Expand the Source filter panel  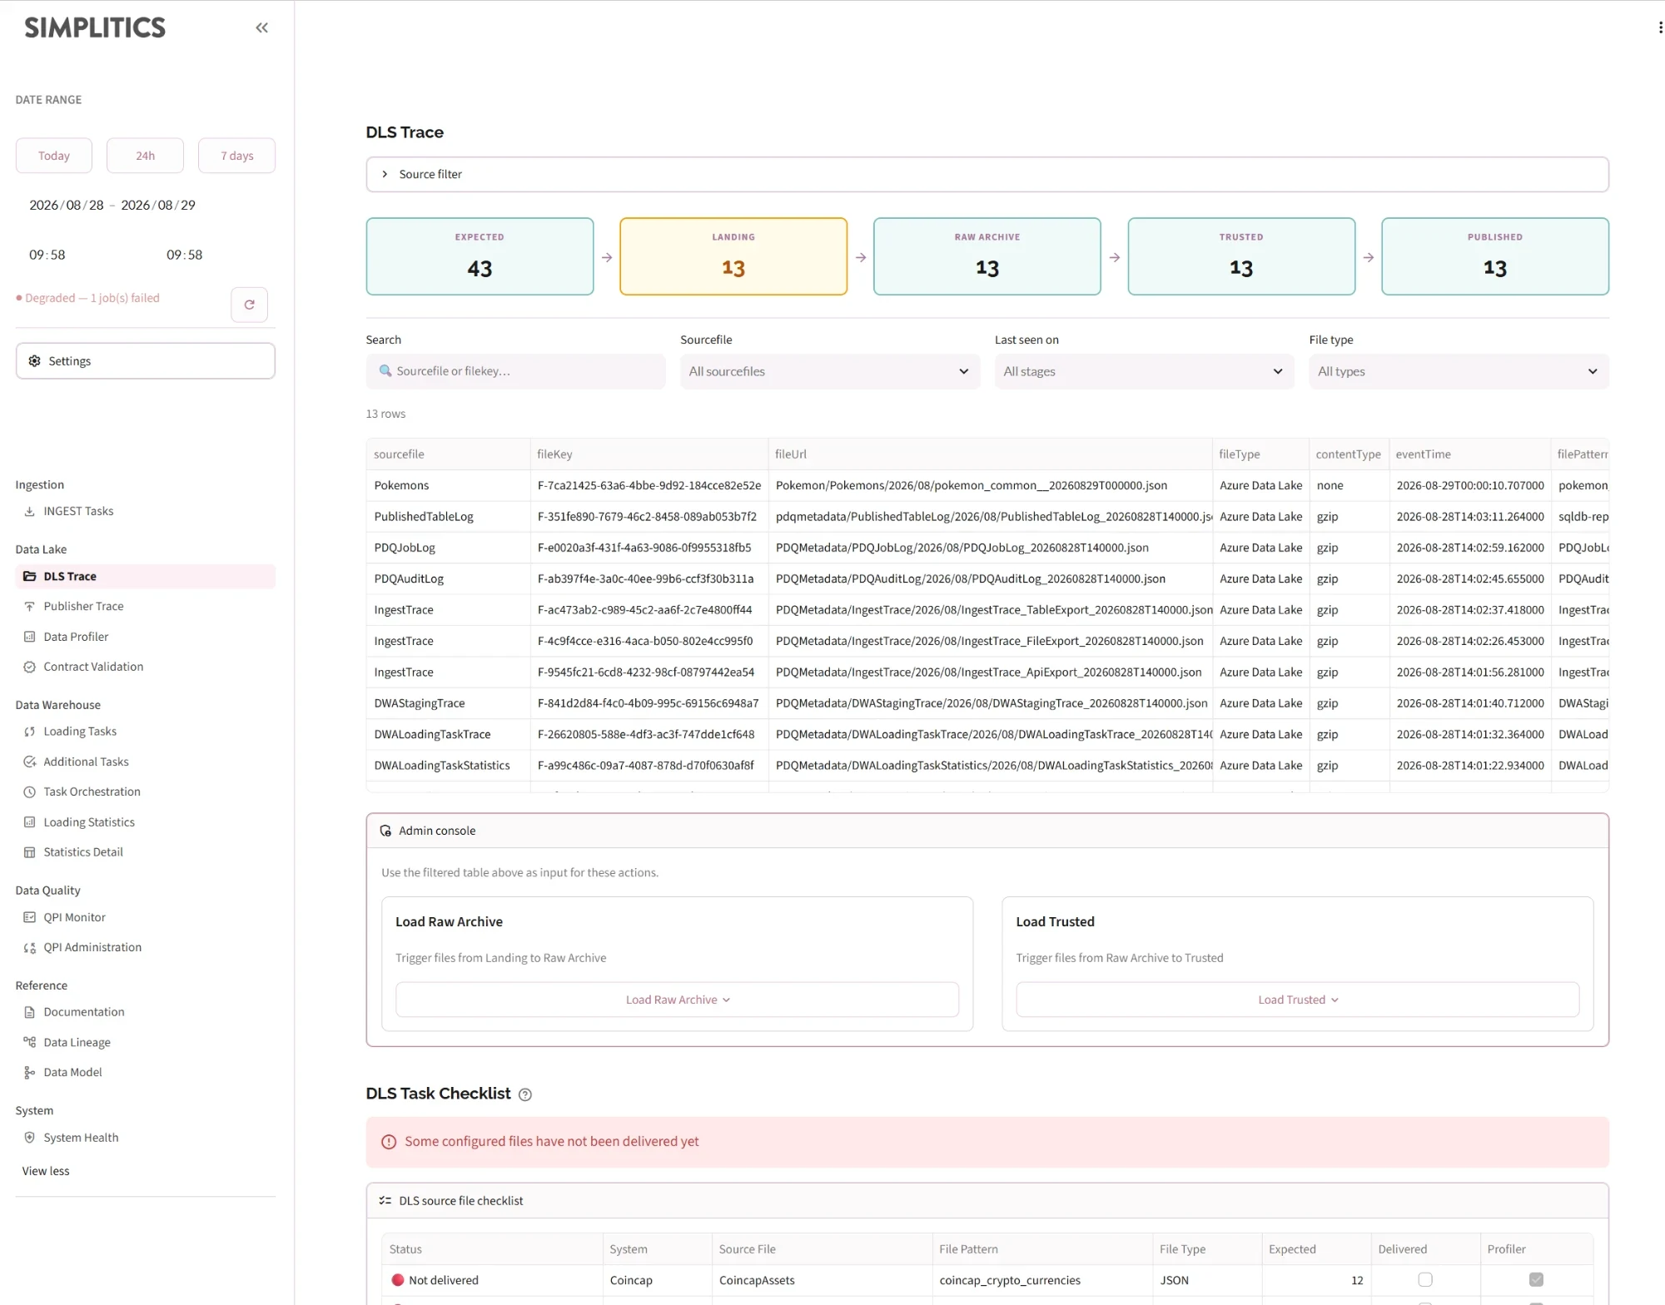pyautogui.click(x=987, y=174)
